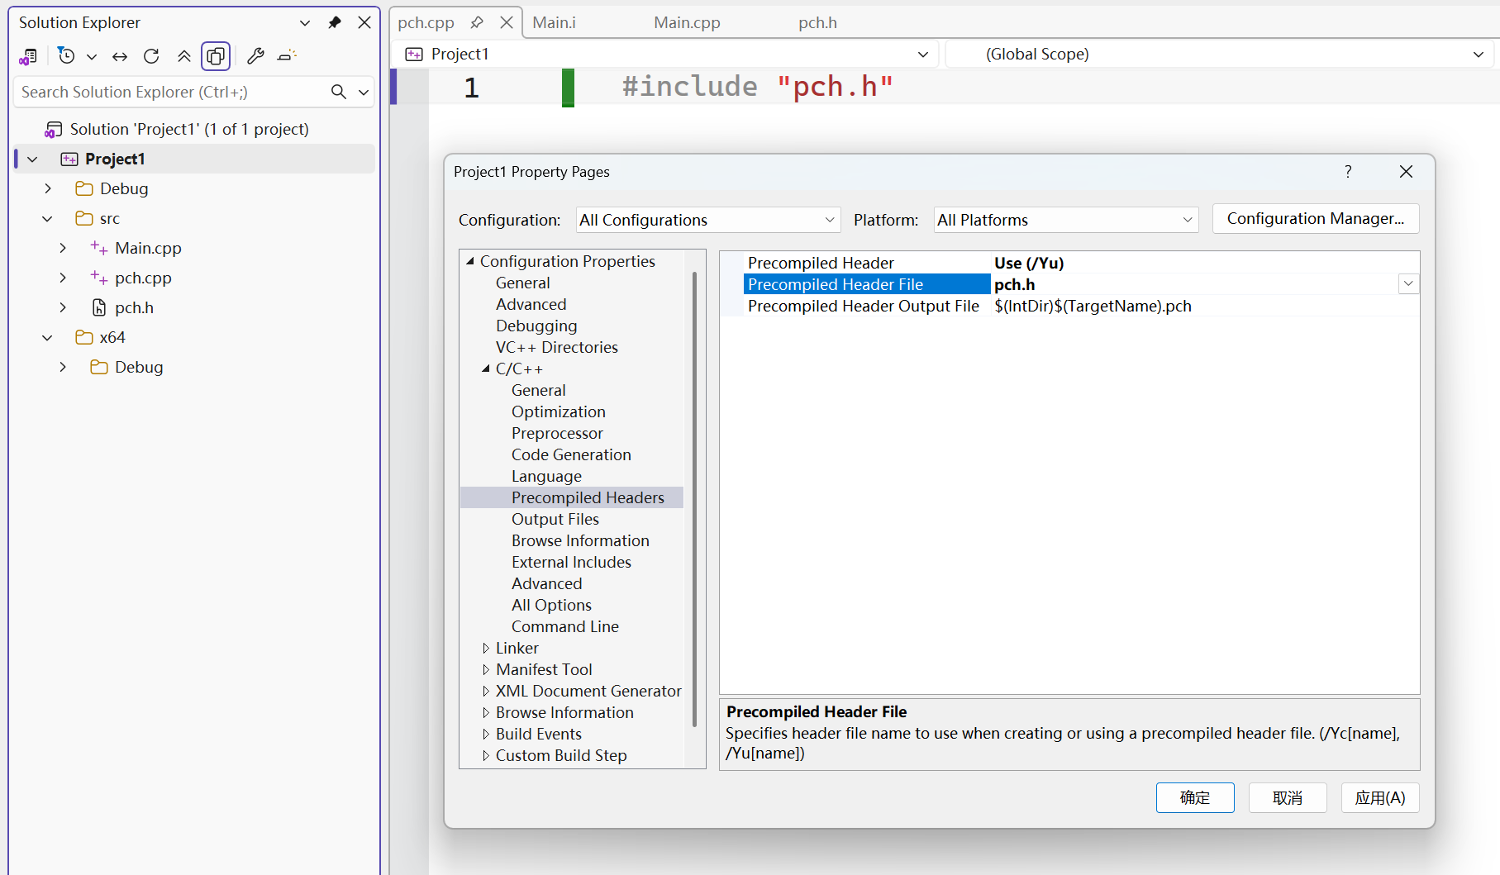This screenshot has height=875, width=1500.
Task: Collapse the C/C++ node in property tree
Action: [x=486, y=369]
